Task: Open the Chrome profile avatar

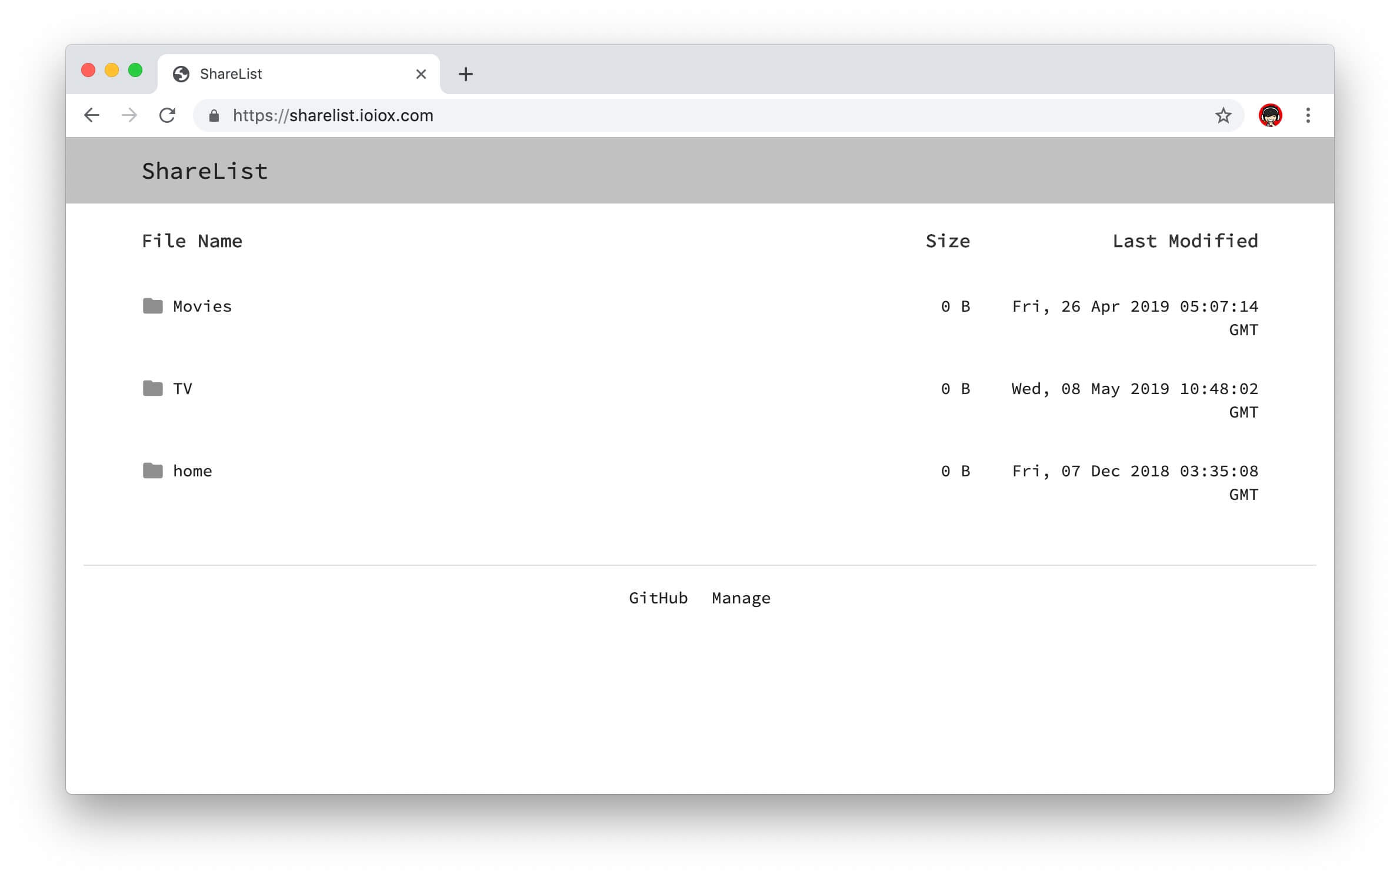Action: coord(1270,115)
